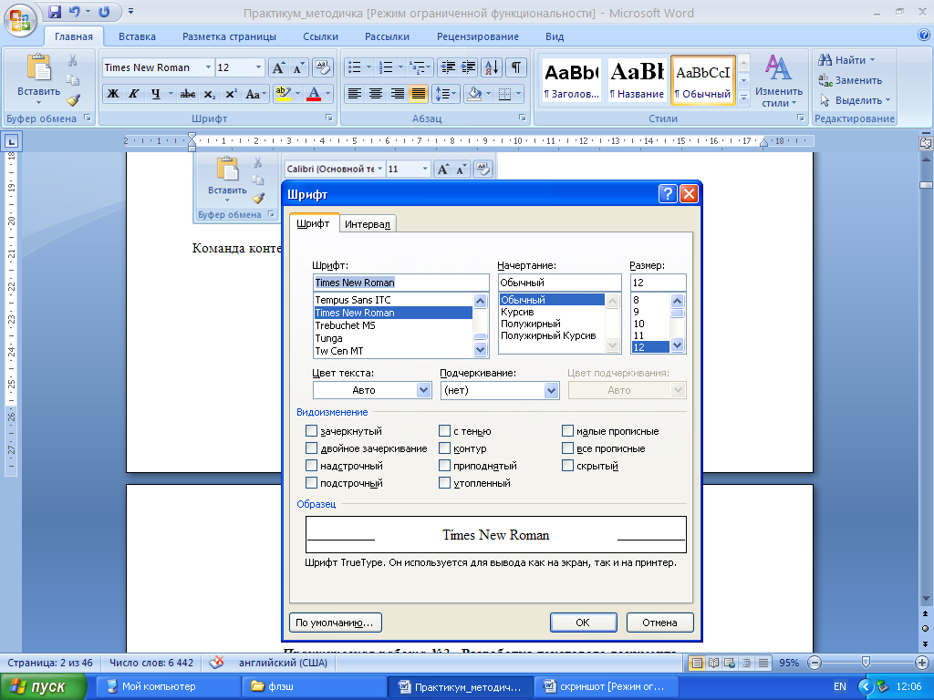Toggle italic (К) formatting
Image resolution: width=934 pixels, height=700 pixels.
click(133, 94)
